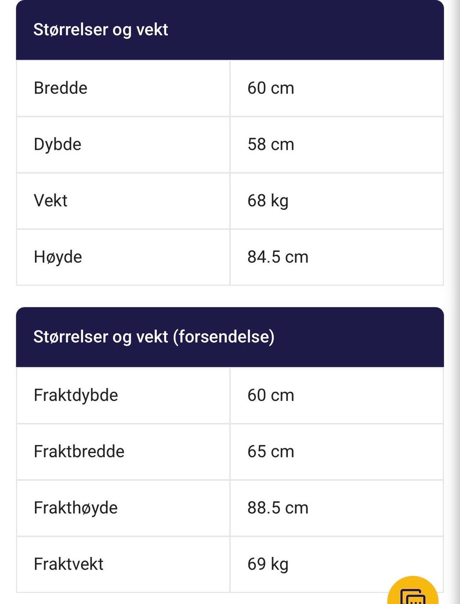
Task: Select the Høyde row label
Action: pyautogui.click(x=58, y=257)
